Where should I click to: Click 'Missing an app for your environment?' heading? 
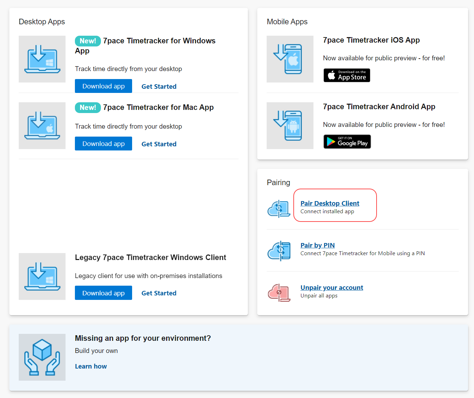point(143,338)
